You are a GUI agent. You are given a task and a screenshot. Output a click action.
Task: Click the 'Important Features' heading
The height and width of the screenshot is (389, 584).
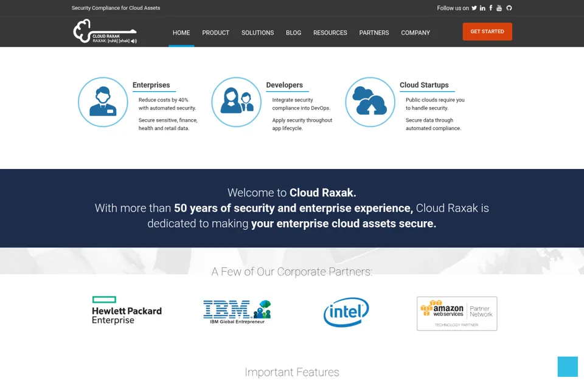(291, 372)
